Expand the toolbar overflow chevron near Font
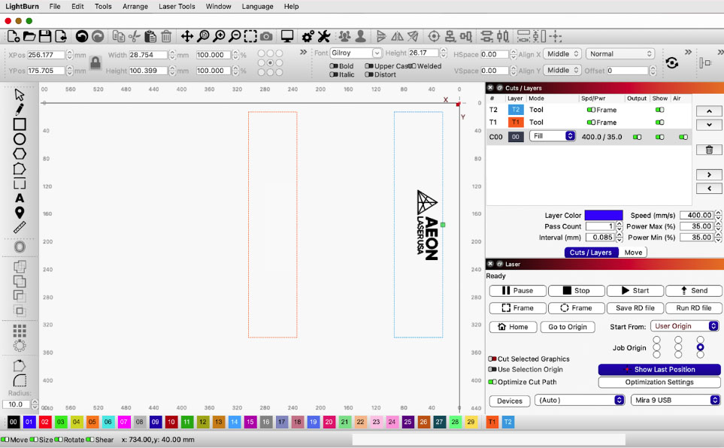The height and width of the screenshot is (448, 724). [304, 52]
